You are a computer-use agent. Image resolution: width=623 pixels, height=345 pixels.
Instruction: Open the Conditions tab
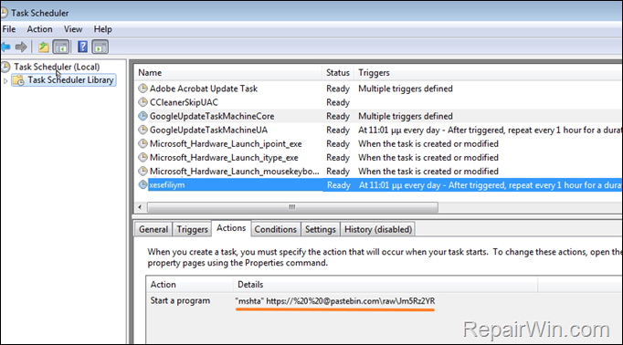point(275,229)
